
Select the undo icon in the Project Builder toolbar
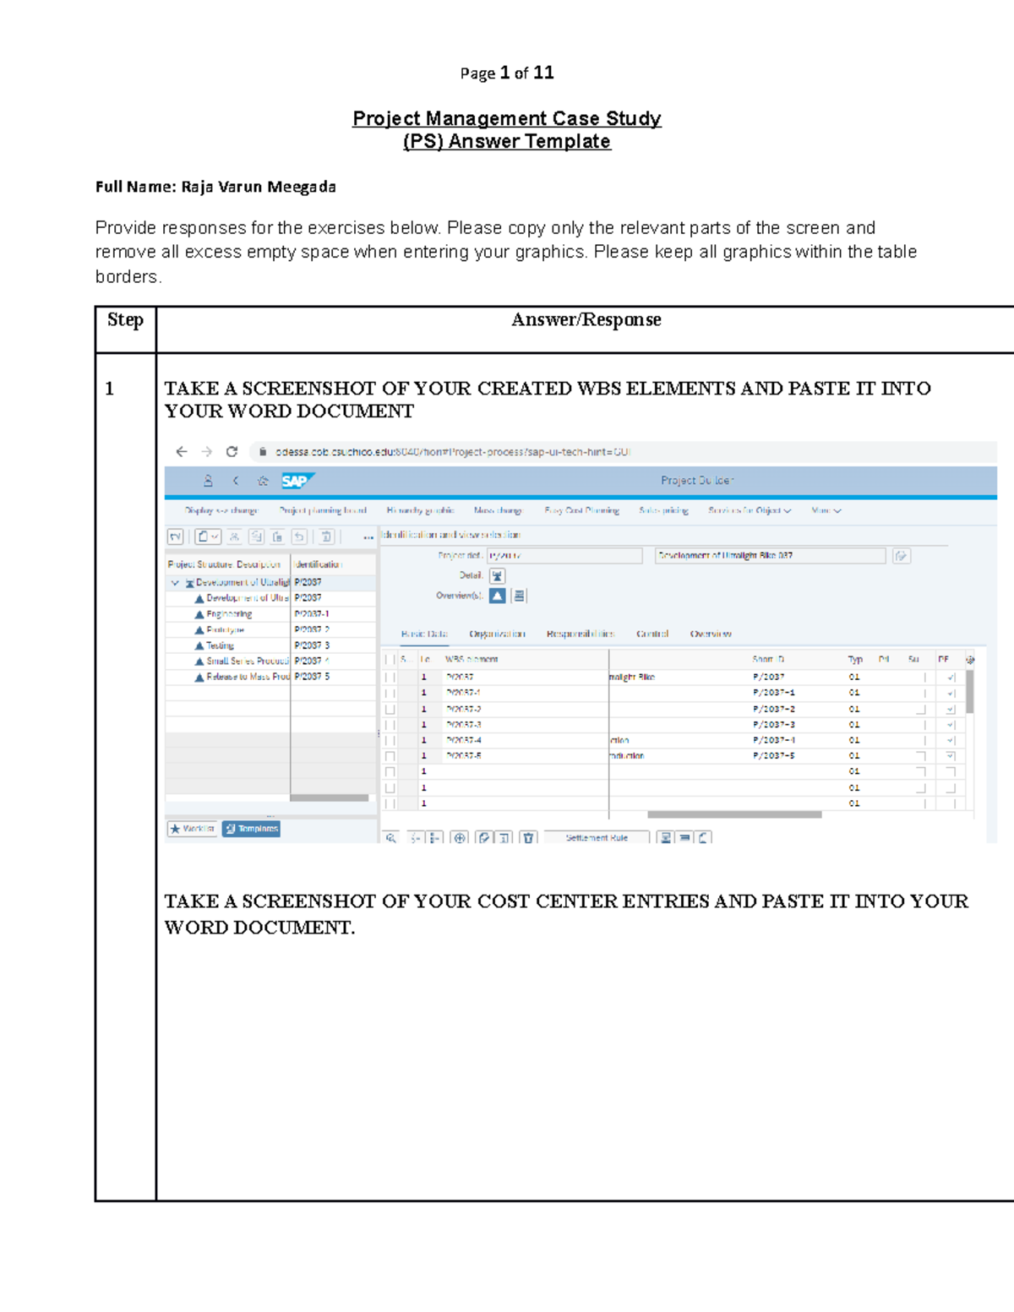299,538
